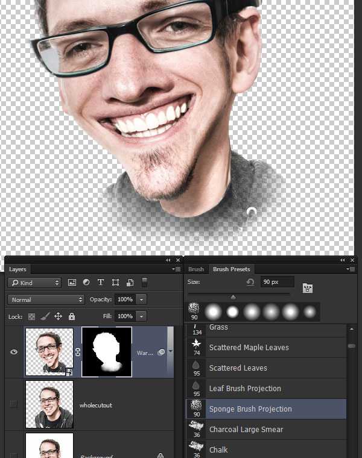The width and height of the screenshot is (362, 458).
Task: Select Charcoal Large Smear brush icon
Action: 196,429
